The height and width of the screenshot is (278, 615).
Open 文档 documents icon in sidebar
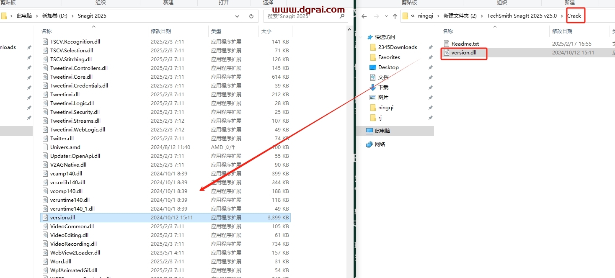click(x=373, y=77)
